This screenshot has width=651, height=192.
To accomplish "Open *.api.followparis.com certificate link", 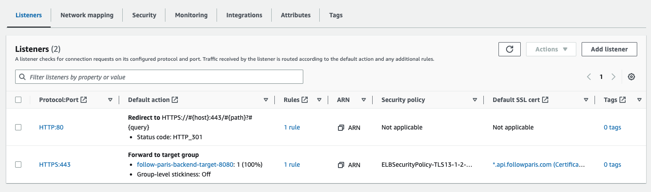I will 539,165.
